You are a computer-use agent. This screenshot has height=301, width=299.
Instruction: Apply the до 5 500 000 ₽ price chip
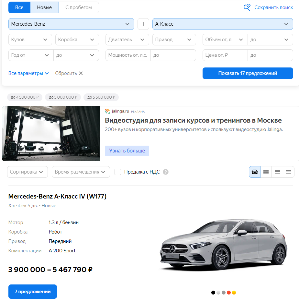point(101,97)
